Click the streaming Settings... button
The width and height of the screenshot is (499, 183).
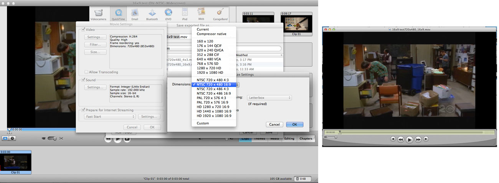click(149, 117)
